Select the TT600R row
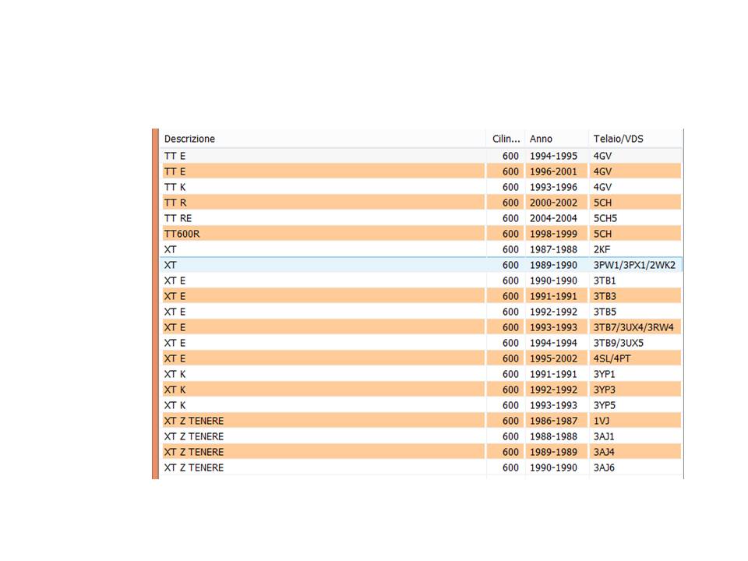The height and width of the screenshot is (561, 748). coord(422,234)
